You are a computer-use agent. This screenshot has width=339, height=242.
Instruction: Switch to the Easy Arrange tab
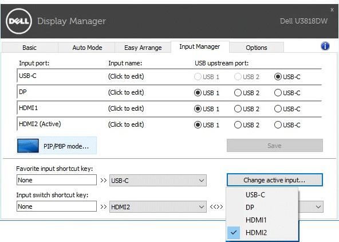143,48
